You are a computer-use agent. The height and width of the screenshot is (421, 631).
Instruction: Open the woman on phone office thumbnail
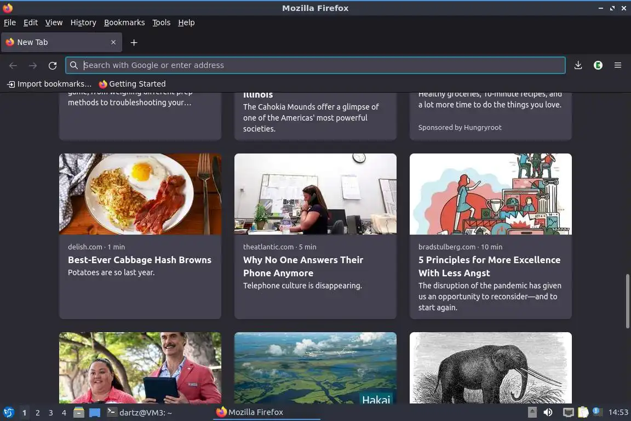pyautogui.click(x=315, y=194)
